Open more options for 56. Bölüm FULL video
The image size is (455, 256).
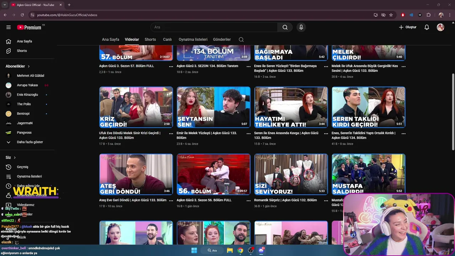[x=248, y=201]
